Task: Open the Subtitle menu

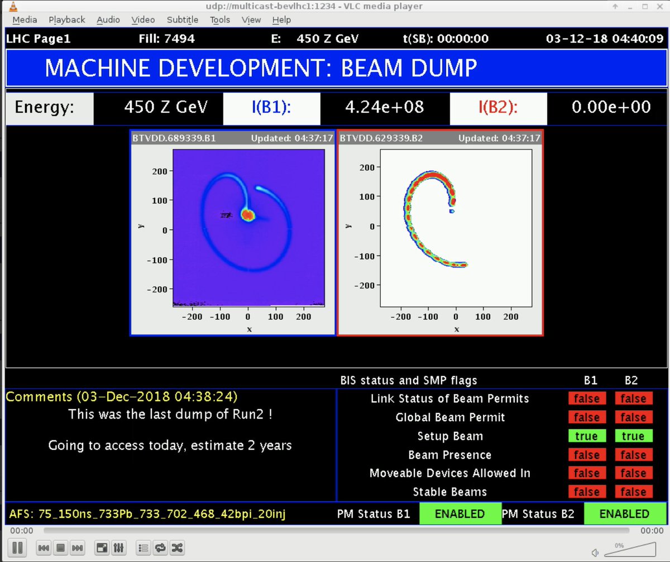Action: tap(183, 20)
